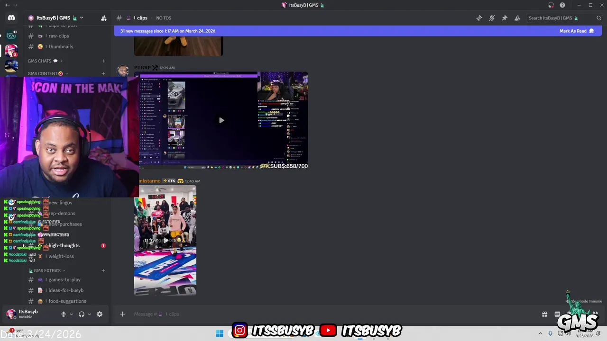Jump to 31 new messages banner text

click(168, 31)
